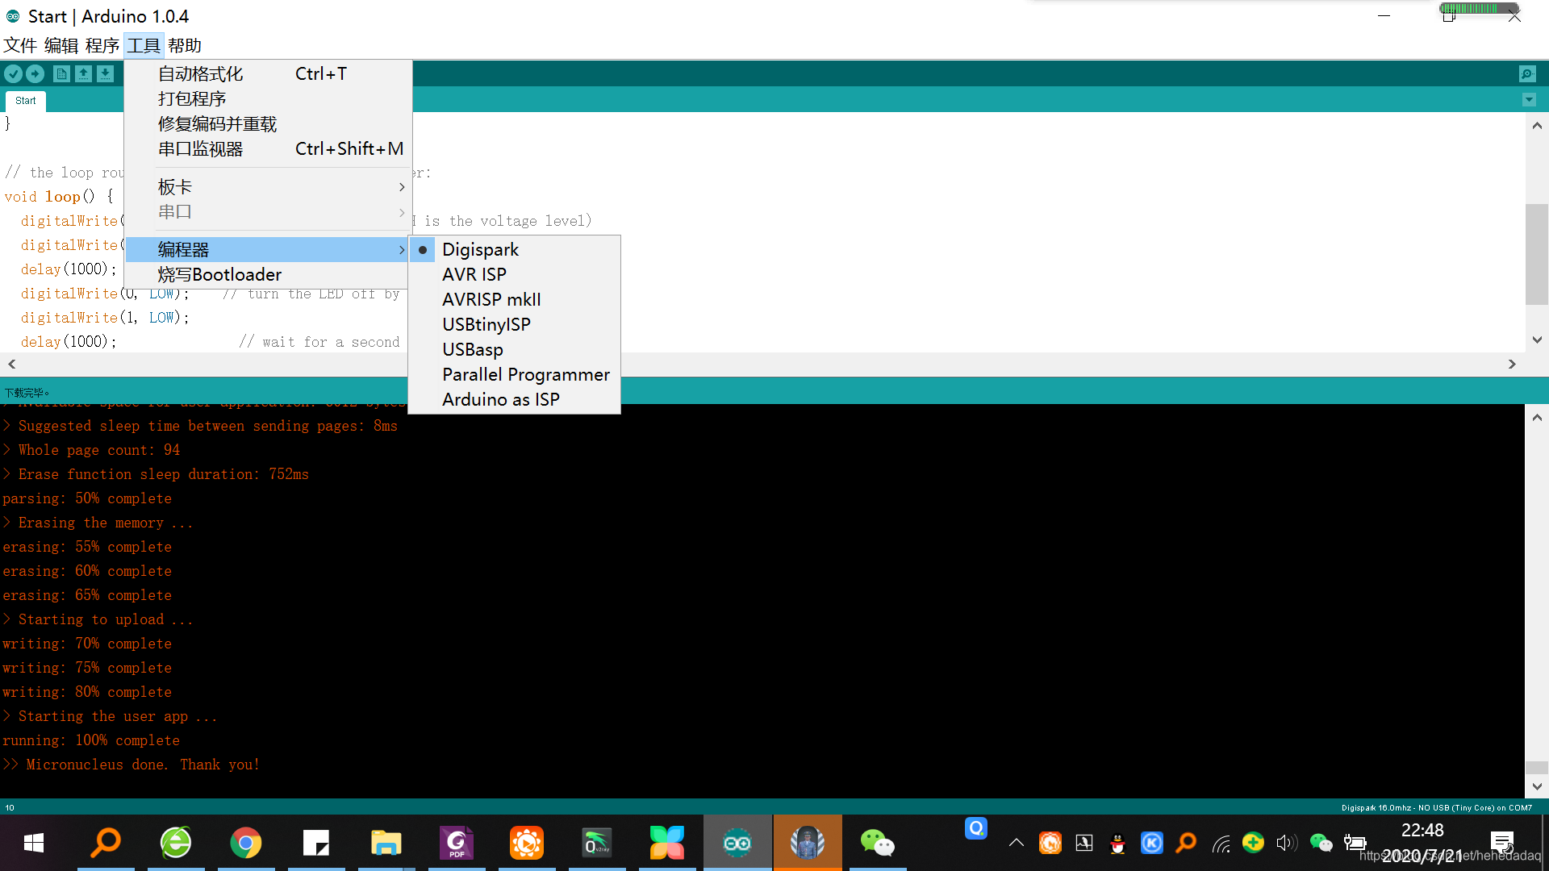Select Digispark programmer option

(x=515, y=249)
